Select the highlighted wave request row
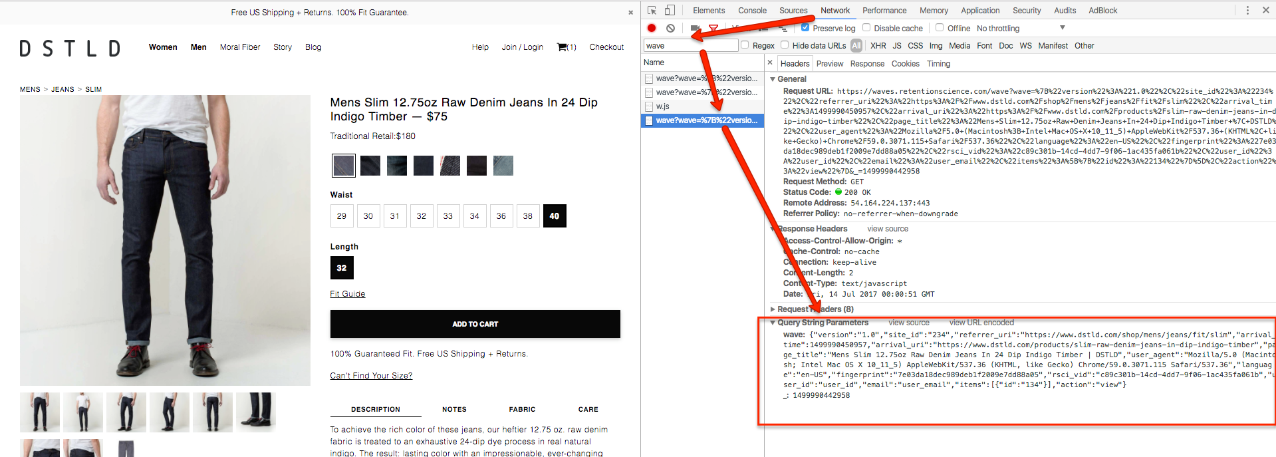The image size is (1276, 457). 703,120
